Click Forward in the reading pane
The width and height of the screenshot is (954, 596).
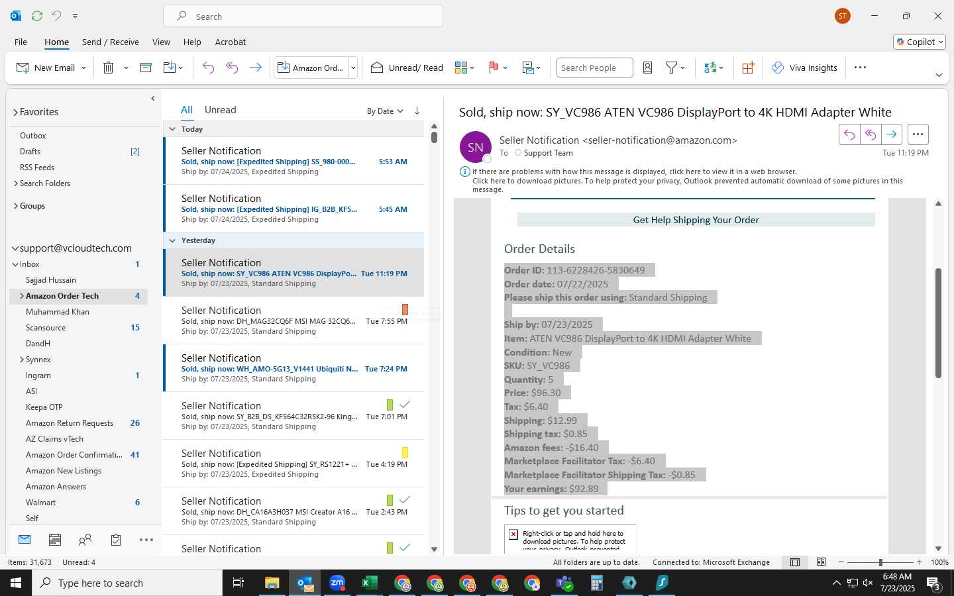coord(892,134)
